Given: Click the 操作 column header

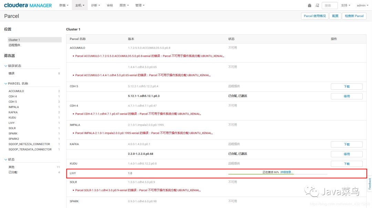Looking at the screenshot, I should pos(334,39).
